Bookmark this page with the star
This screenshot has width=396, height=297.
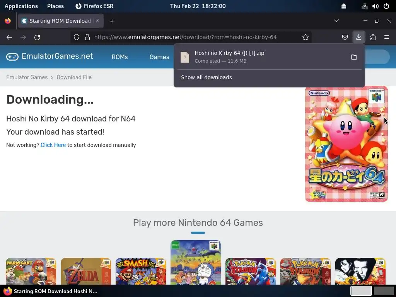[x=306, y=38]
